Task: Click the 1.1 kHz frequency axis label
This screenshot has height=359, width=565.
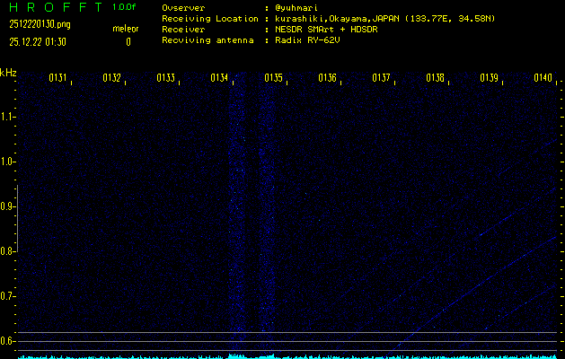Action: 8,117
